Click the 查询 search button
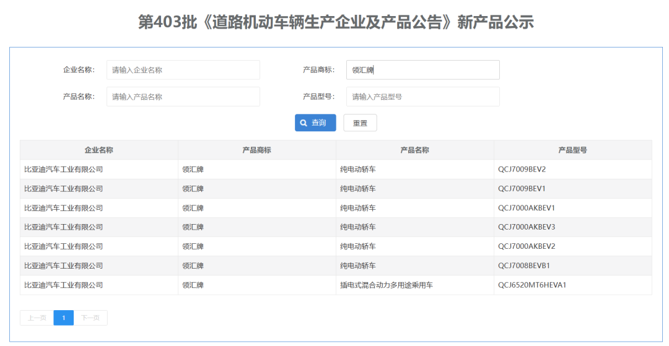669x346 pixels. (x=315, y=123)
